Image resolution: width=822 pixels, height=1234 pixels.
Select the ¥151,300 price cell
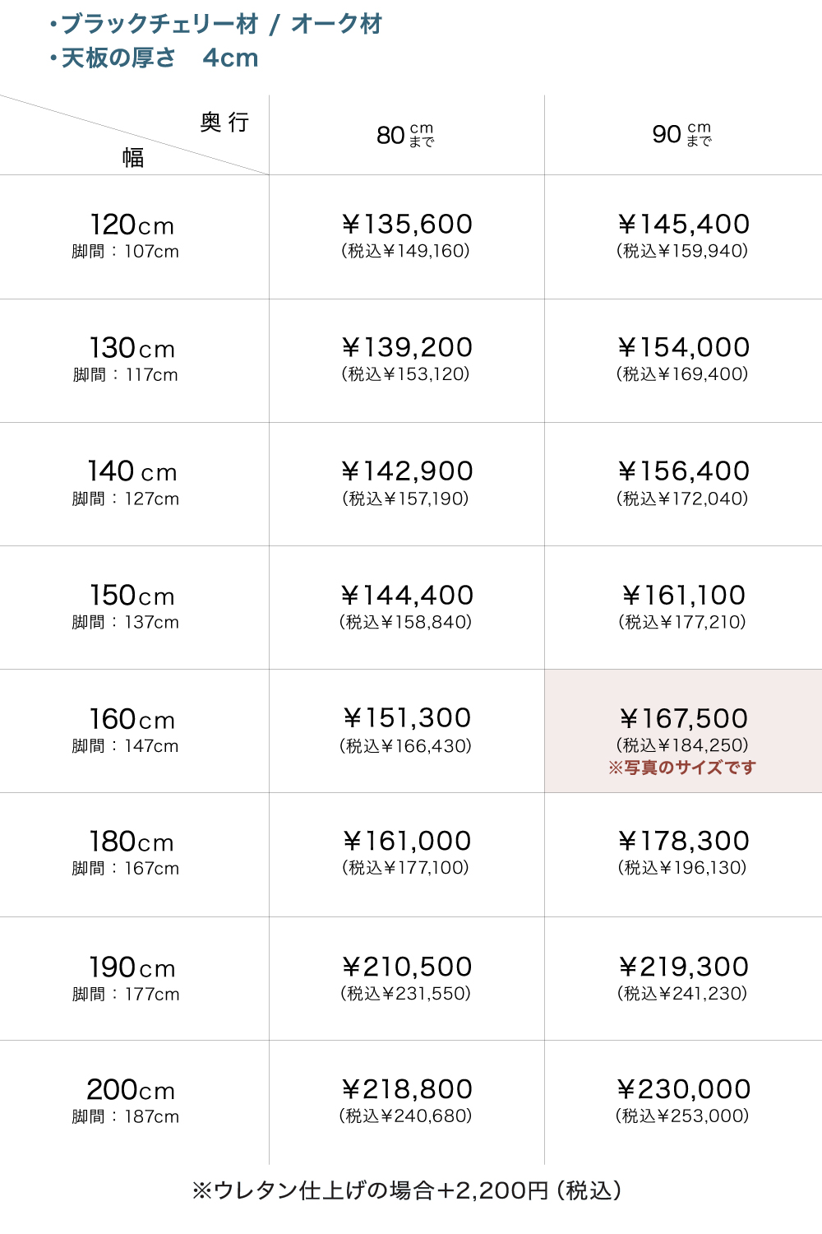(407, 718)
